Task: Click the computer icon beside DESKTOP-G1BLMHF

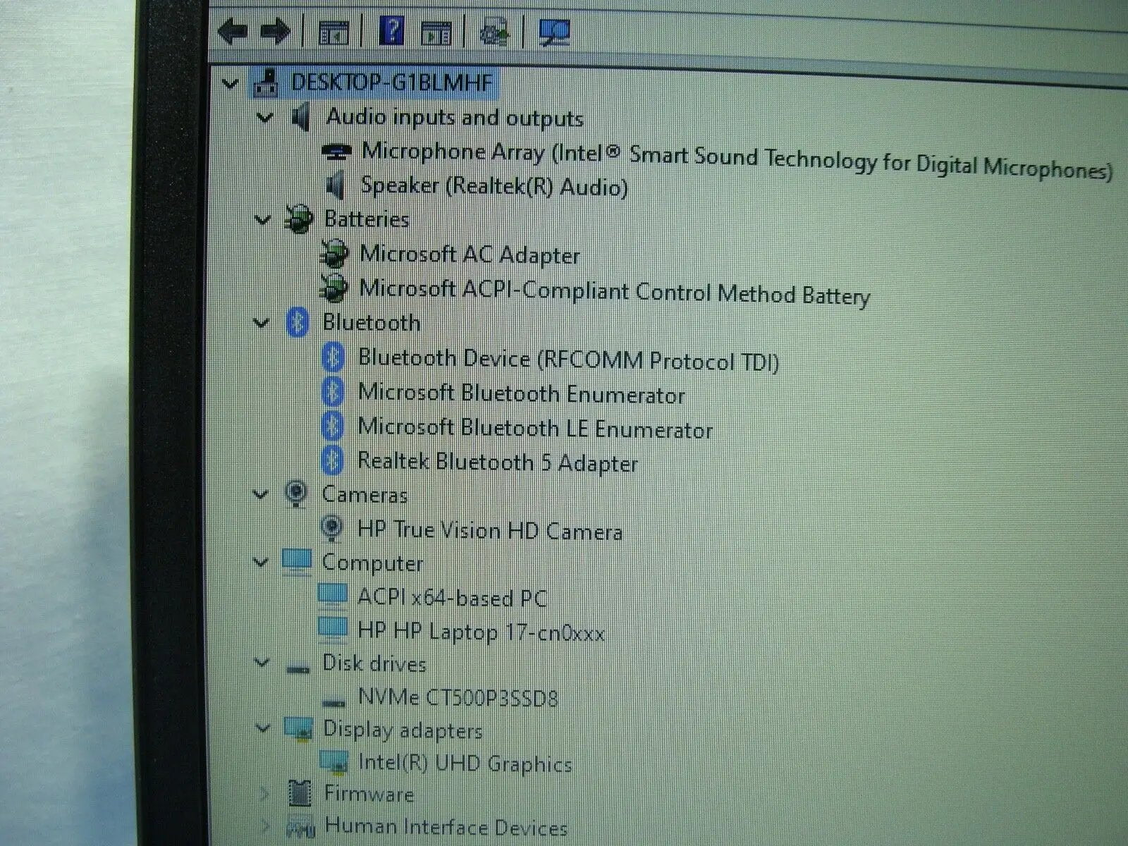Action: (266, 83)
